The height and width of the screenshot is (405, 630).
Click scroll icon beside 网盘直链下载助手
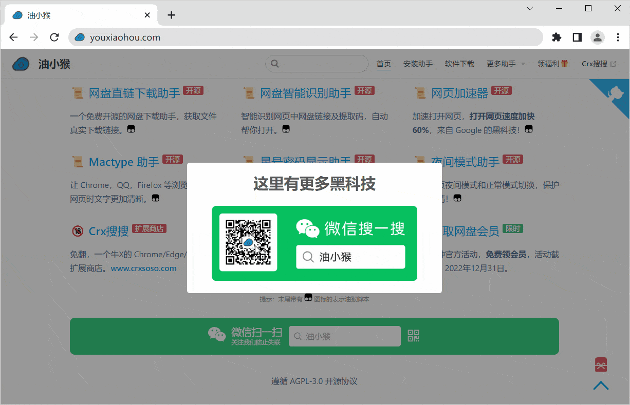[78, 93]
